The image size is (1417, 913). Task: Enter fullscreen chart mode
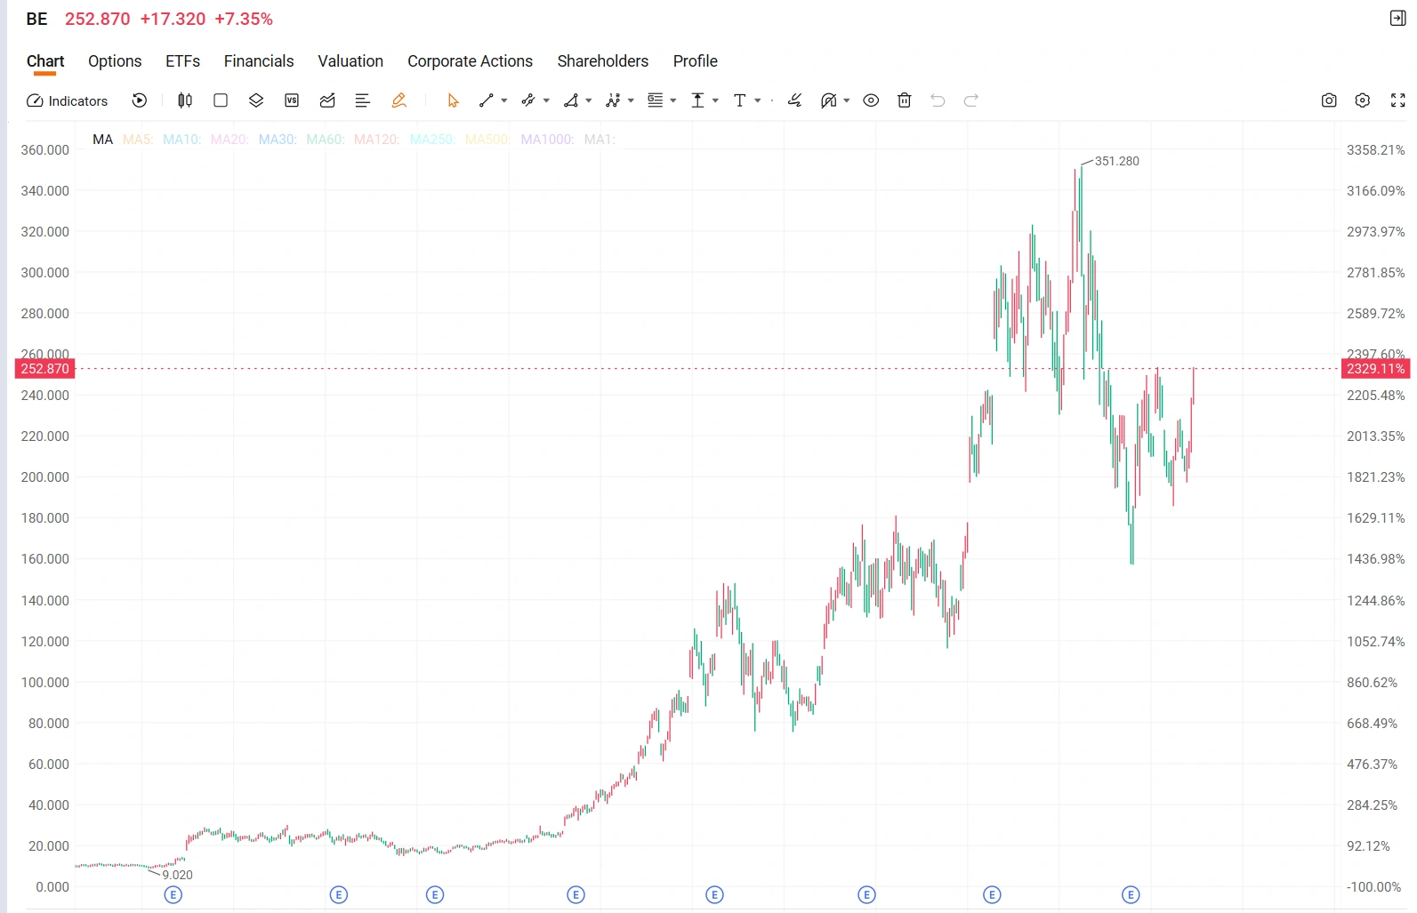tap(1398, 100)
